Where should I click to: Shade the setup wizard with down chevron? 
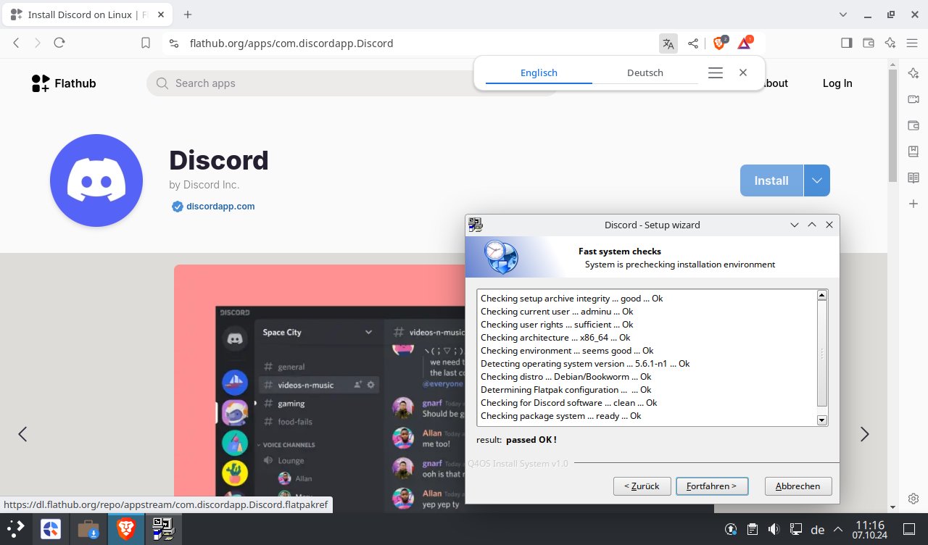[795, 225]
